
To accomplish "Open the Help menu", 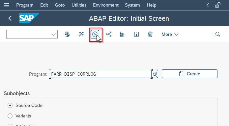I will pyautogui.click(x=152, y=5).
